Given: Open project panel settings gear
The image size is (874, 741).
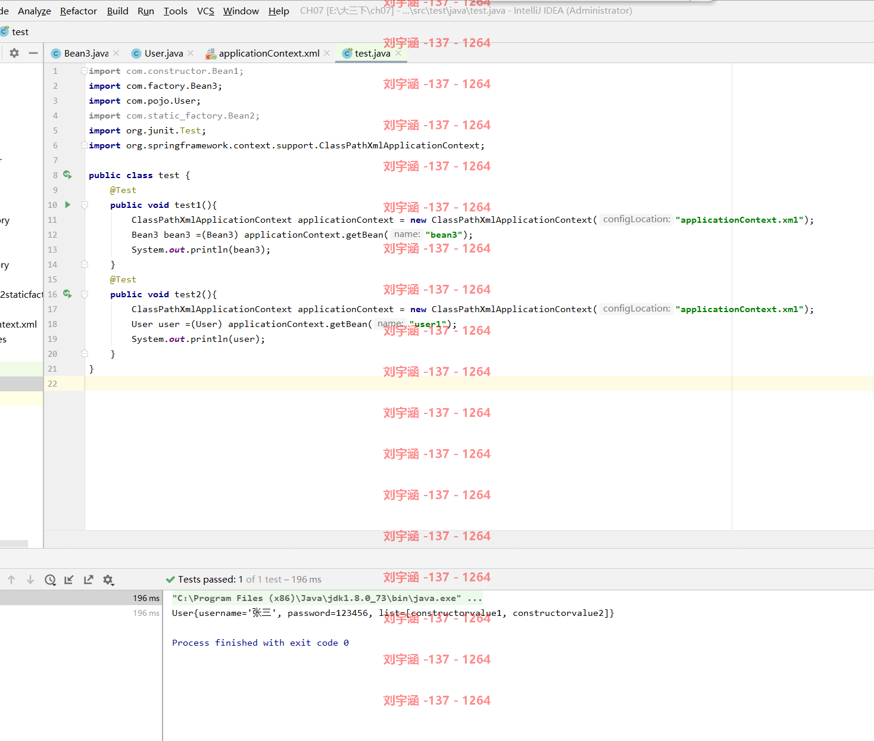Looking at the screenshot, I should tap(14, 53).
